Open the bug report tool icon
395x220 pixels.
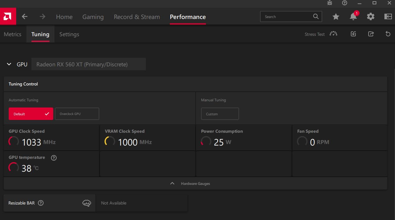330,3
